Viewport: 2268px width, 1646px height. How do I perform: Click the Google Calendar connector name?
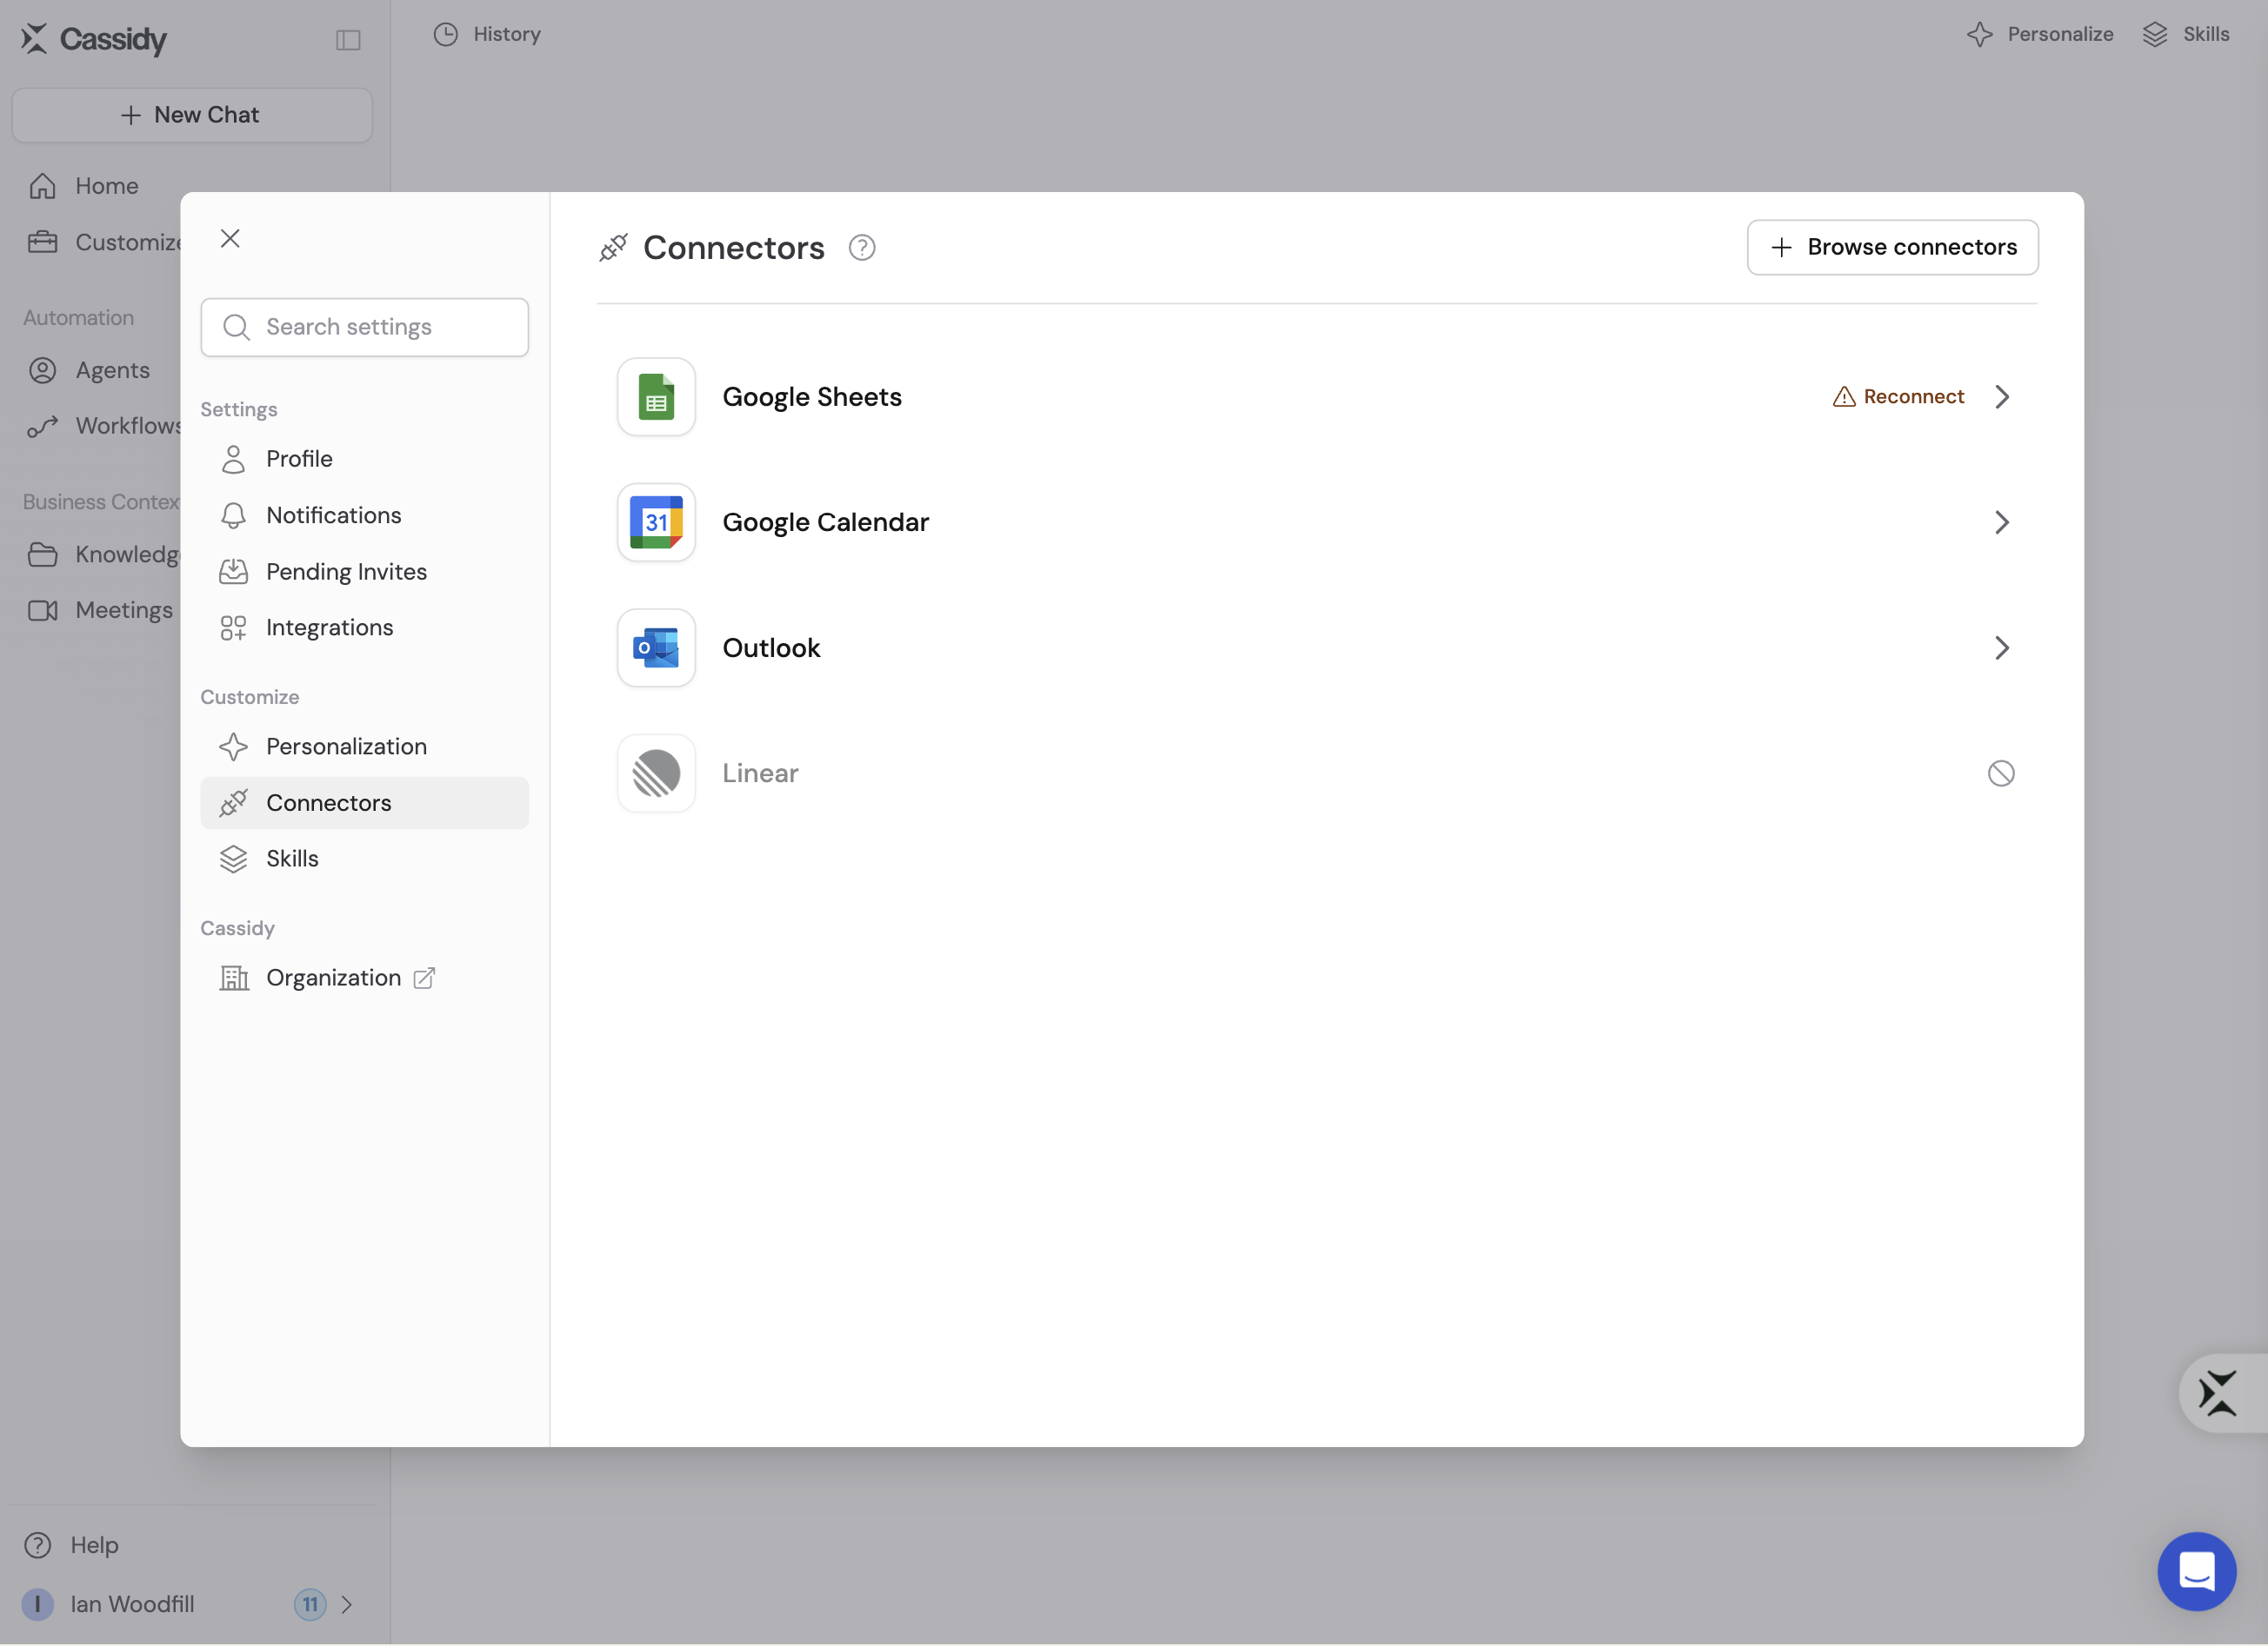point(826,522)
